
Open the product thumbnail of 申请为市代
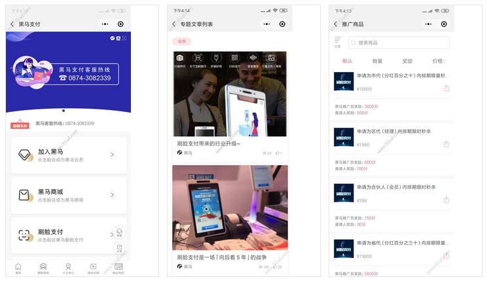click(x=344, y=81)
